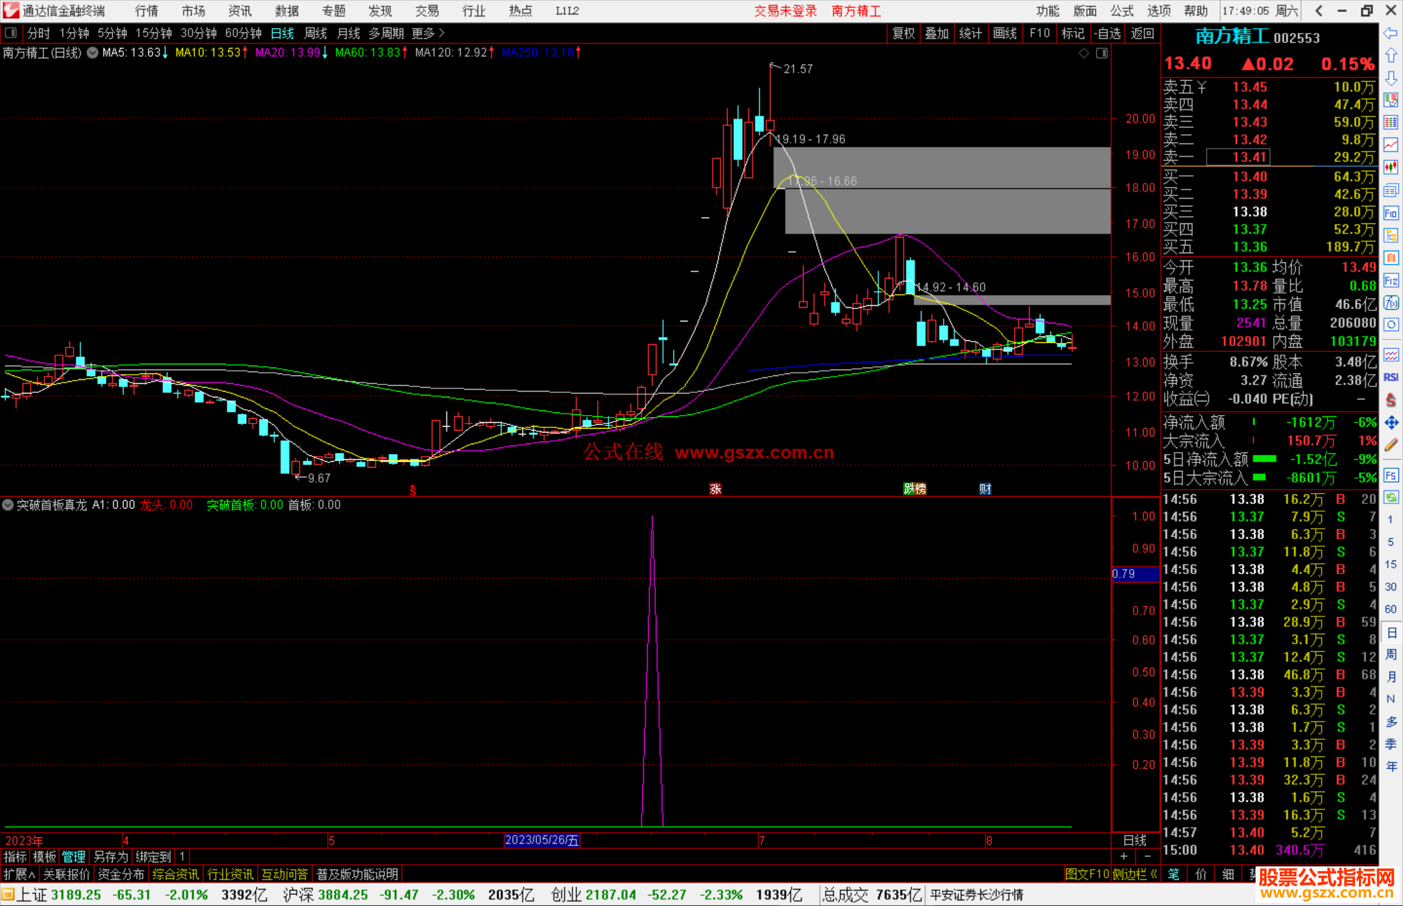Collapse the 侧边栏 sidebar chevron

point(1154,874)
